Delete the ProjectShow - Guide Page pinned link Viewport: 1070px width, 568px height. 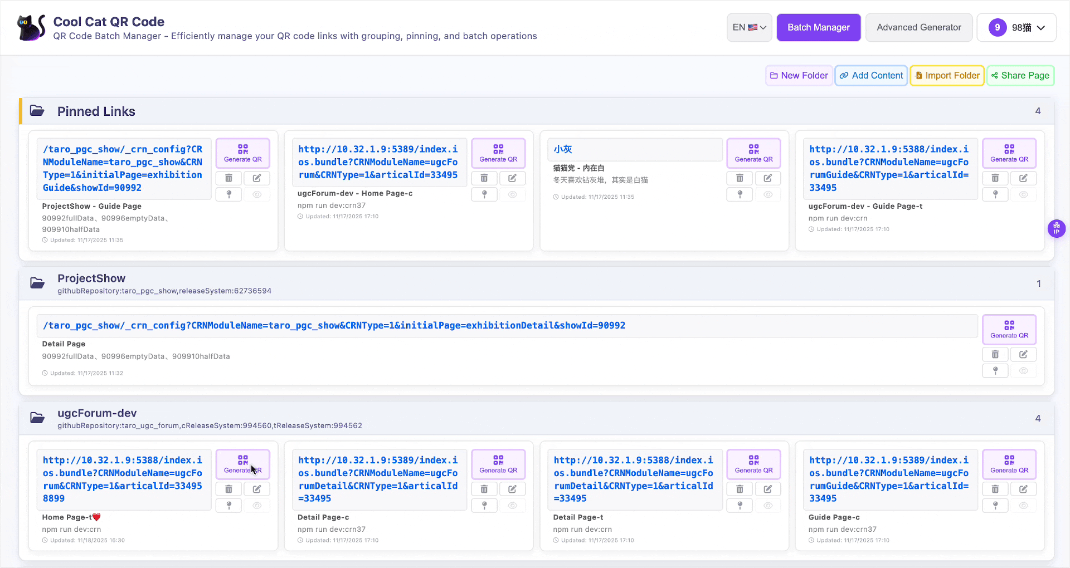(228, 178)
